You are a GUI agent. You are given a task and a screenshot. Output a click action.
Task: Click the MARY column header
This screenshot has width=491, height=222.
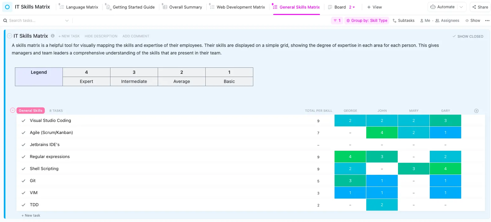414,111
